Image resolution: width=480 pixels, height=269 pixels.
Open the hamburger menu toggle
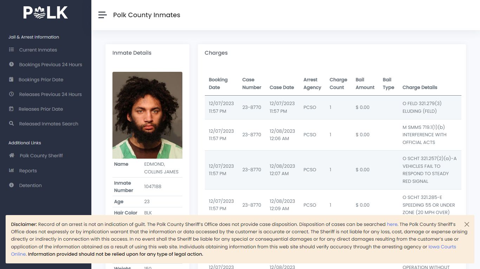point(102,15)
